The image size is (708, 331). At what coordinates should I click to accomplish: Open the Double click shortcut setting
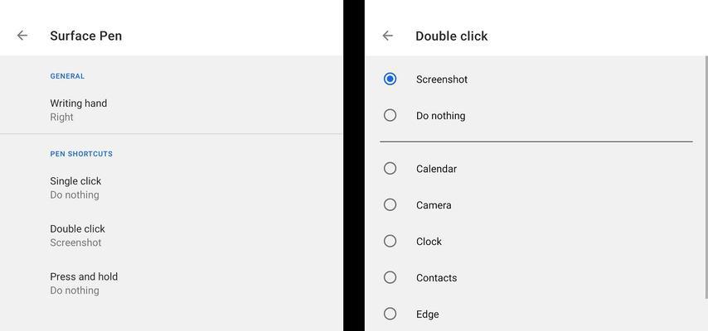(171, 235)
